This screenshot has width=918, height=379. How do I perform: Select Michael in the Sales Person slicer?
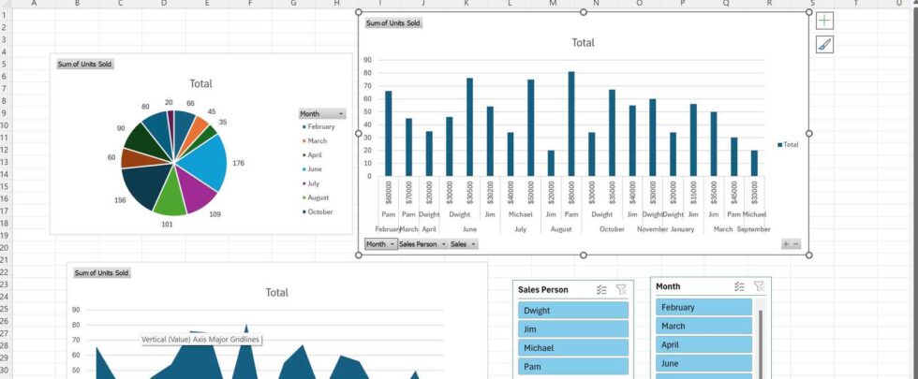point(572,347)
